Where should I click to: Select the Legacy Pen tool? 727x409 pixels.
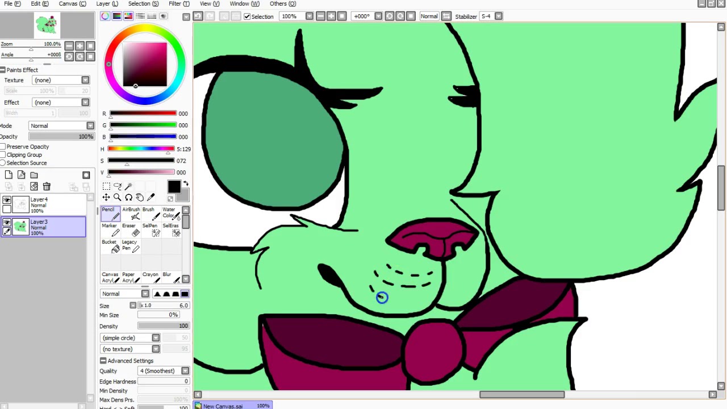pyautogui.click(x=131, y=245)
